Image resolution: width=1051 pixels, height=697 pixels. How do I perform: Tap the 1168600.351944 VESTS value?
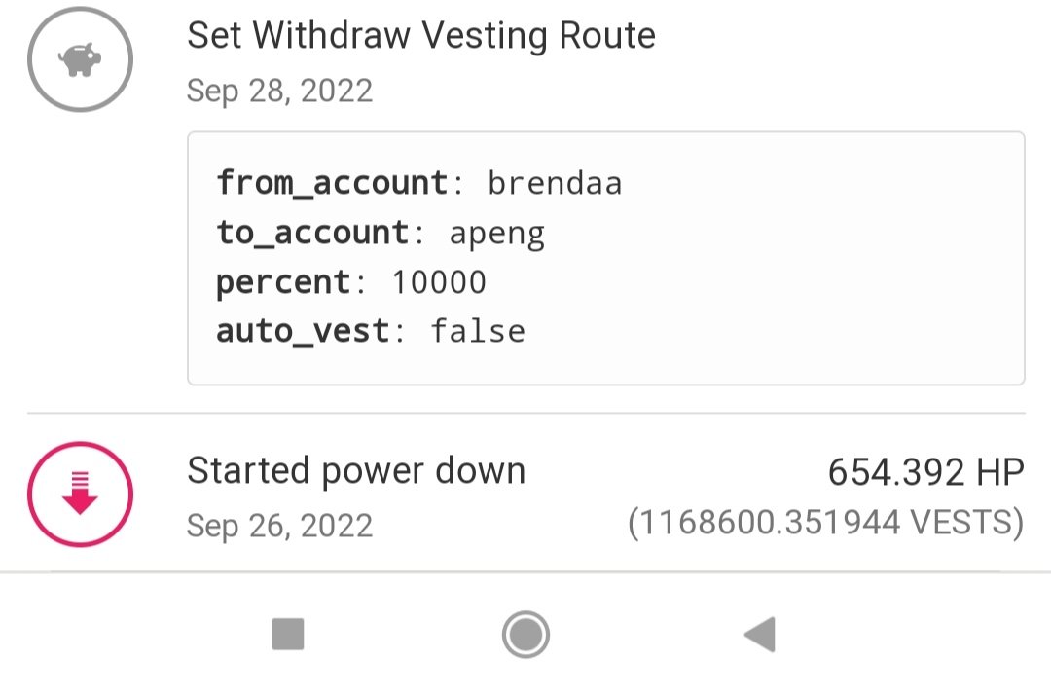coord(826,523)
